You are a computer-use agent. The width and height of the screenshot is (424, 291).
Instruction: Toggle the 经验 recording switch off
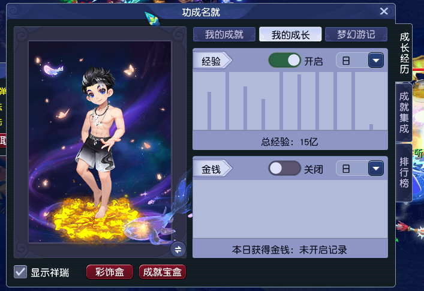(284, 61)
